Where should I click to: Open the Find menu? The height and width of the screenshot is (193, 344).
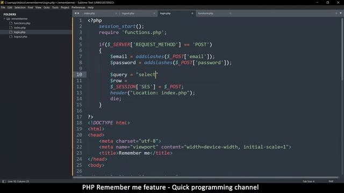pos(30,8)
